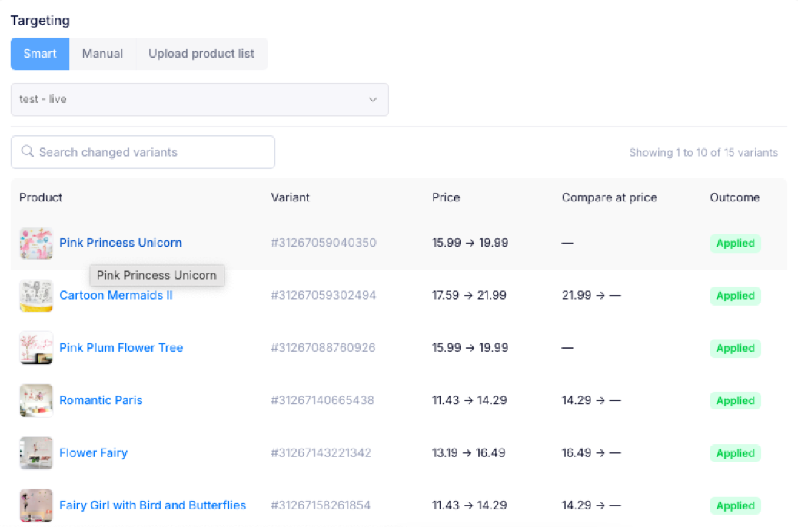Open the test - live dropdown
This screenshot has height=527, width=798.
(200, 99)
